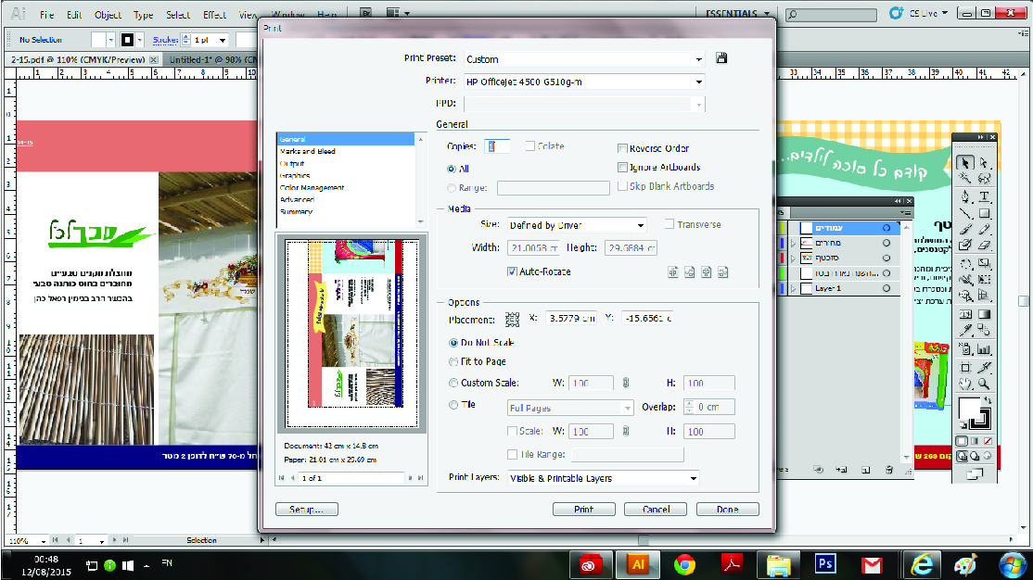
Task: Select the Type tool
Action: coord(984,196)
